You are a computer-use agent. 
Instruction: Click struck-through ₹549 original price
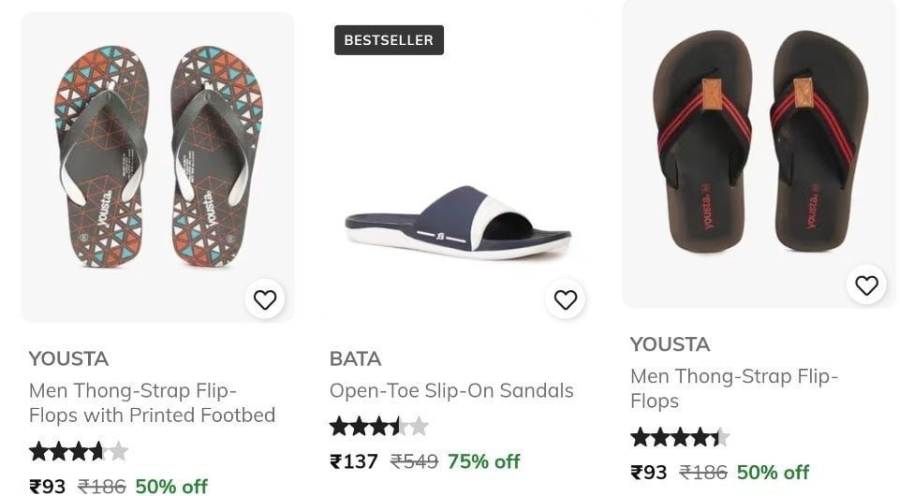coord(414,461)
